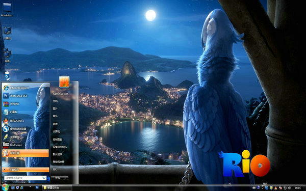Screen dimensions: 306x191
Task: Focus the search programs and files box
Action: tap(25, 178)
